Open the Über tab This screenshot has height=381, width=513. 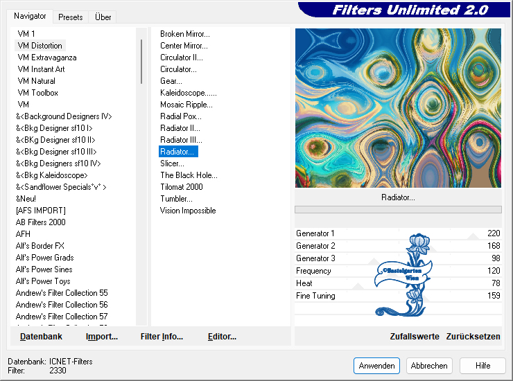(103, 17)
